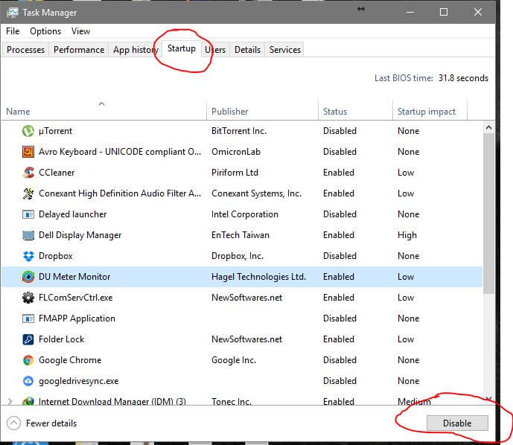This screenshot has width=513, height=445.
Task: Collapse view with Fewer details arrow
Action: click(x=13, y=423)
